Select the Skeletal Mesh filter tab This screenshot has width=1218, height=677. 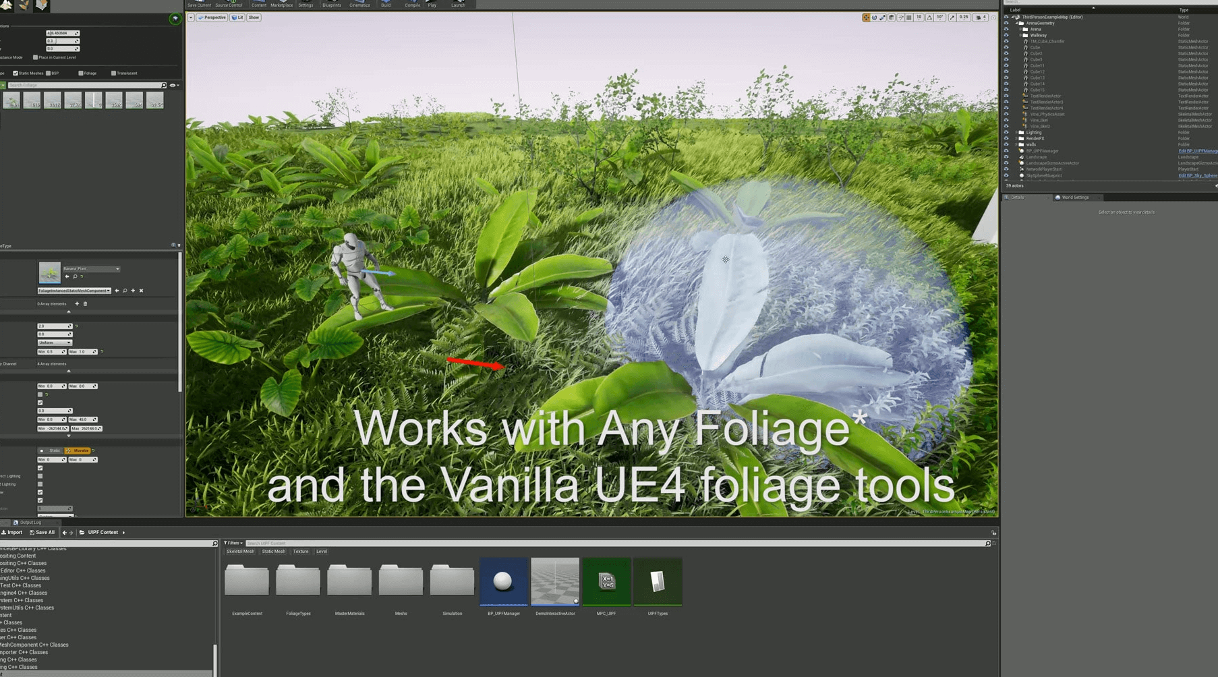click(240, 552)
